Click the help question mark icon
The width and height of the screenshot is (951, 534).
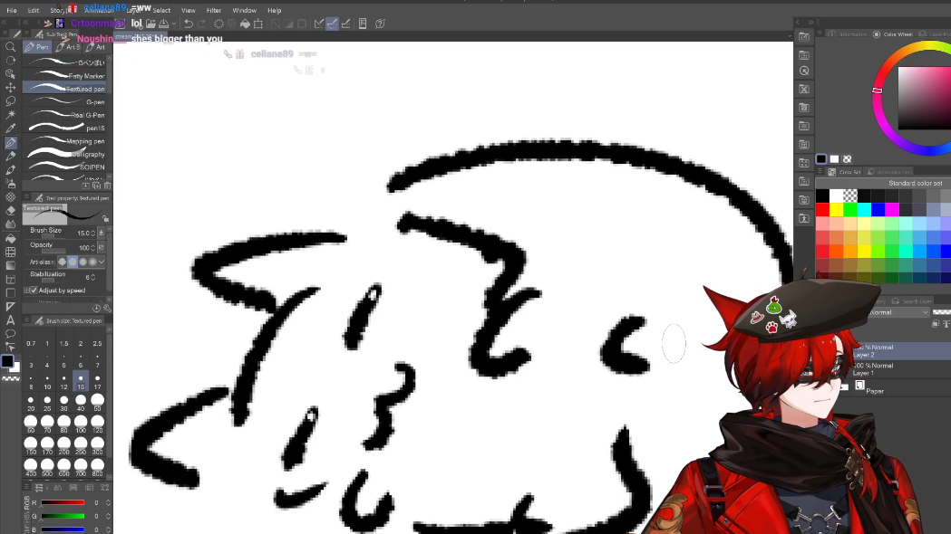click(380, 24)
